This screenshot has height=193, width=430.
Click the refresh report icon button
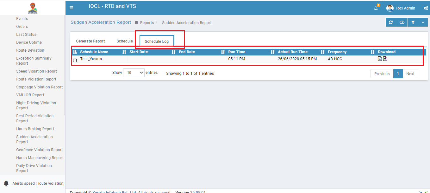(x=391, y=23)
